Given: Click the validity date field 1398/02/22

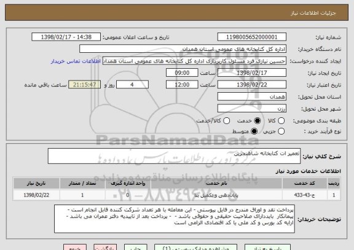Looking at the screenshot, I should (x=252, y=85).
